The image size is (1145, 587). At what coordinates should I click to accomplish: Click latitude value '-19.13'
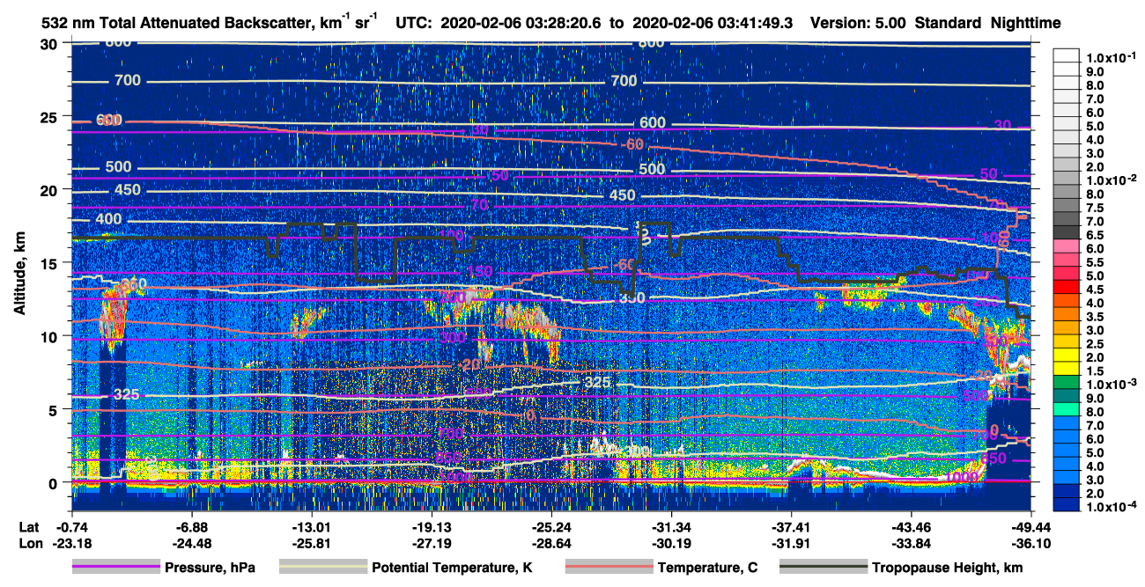pos(431,528)
